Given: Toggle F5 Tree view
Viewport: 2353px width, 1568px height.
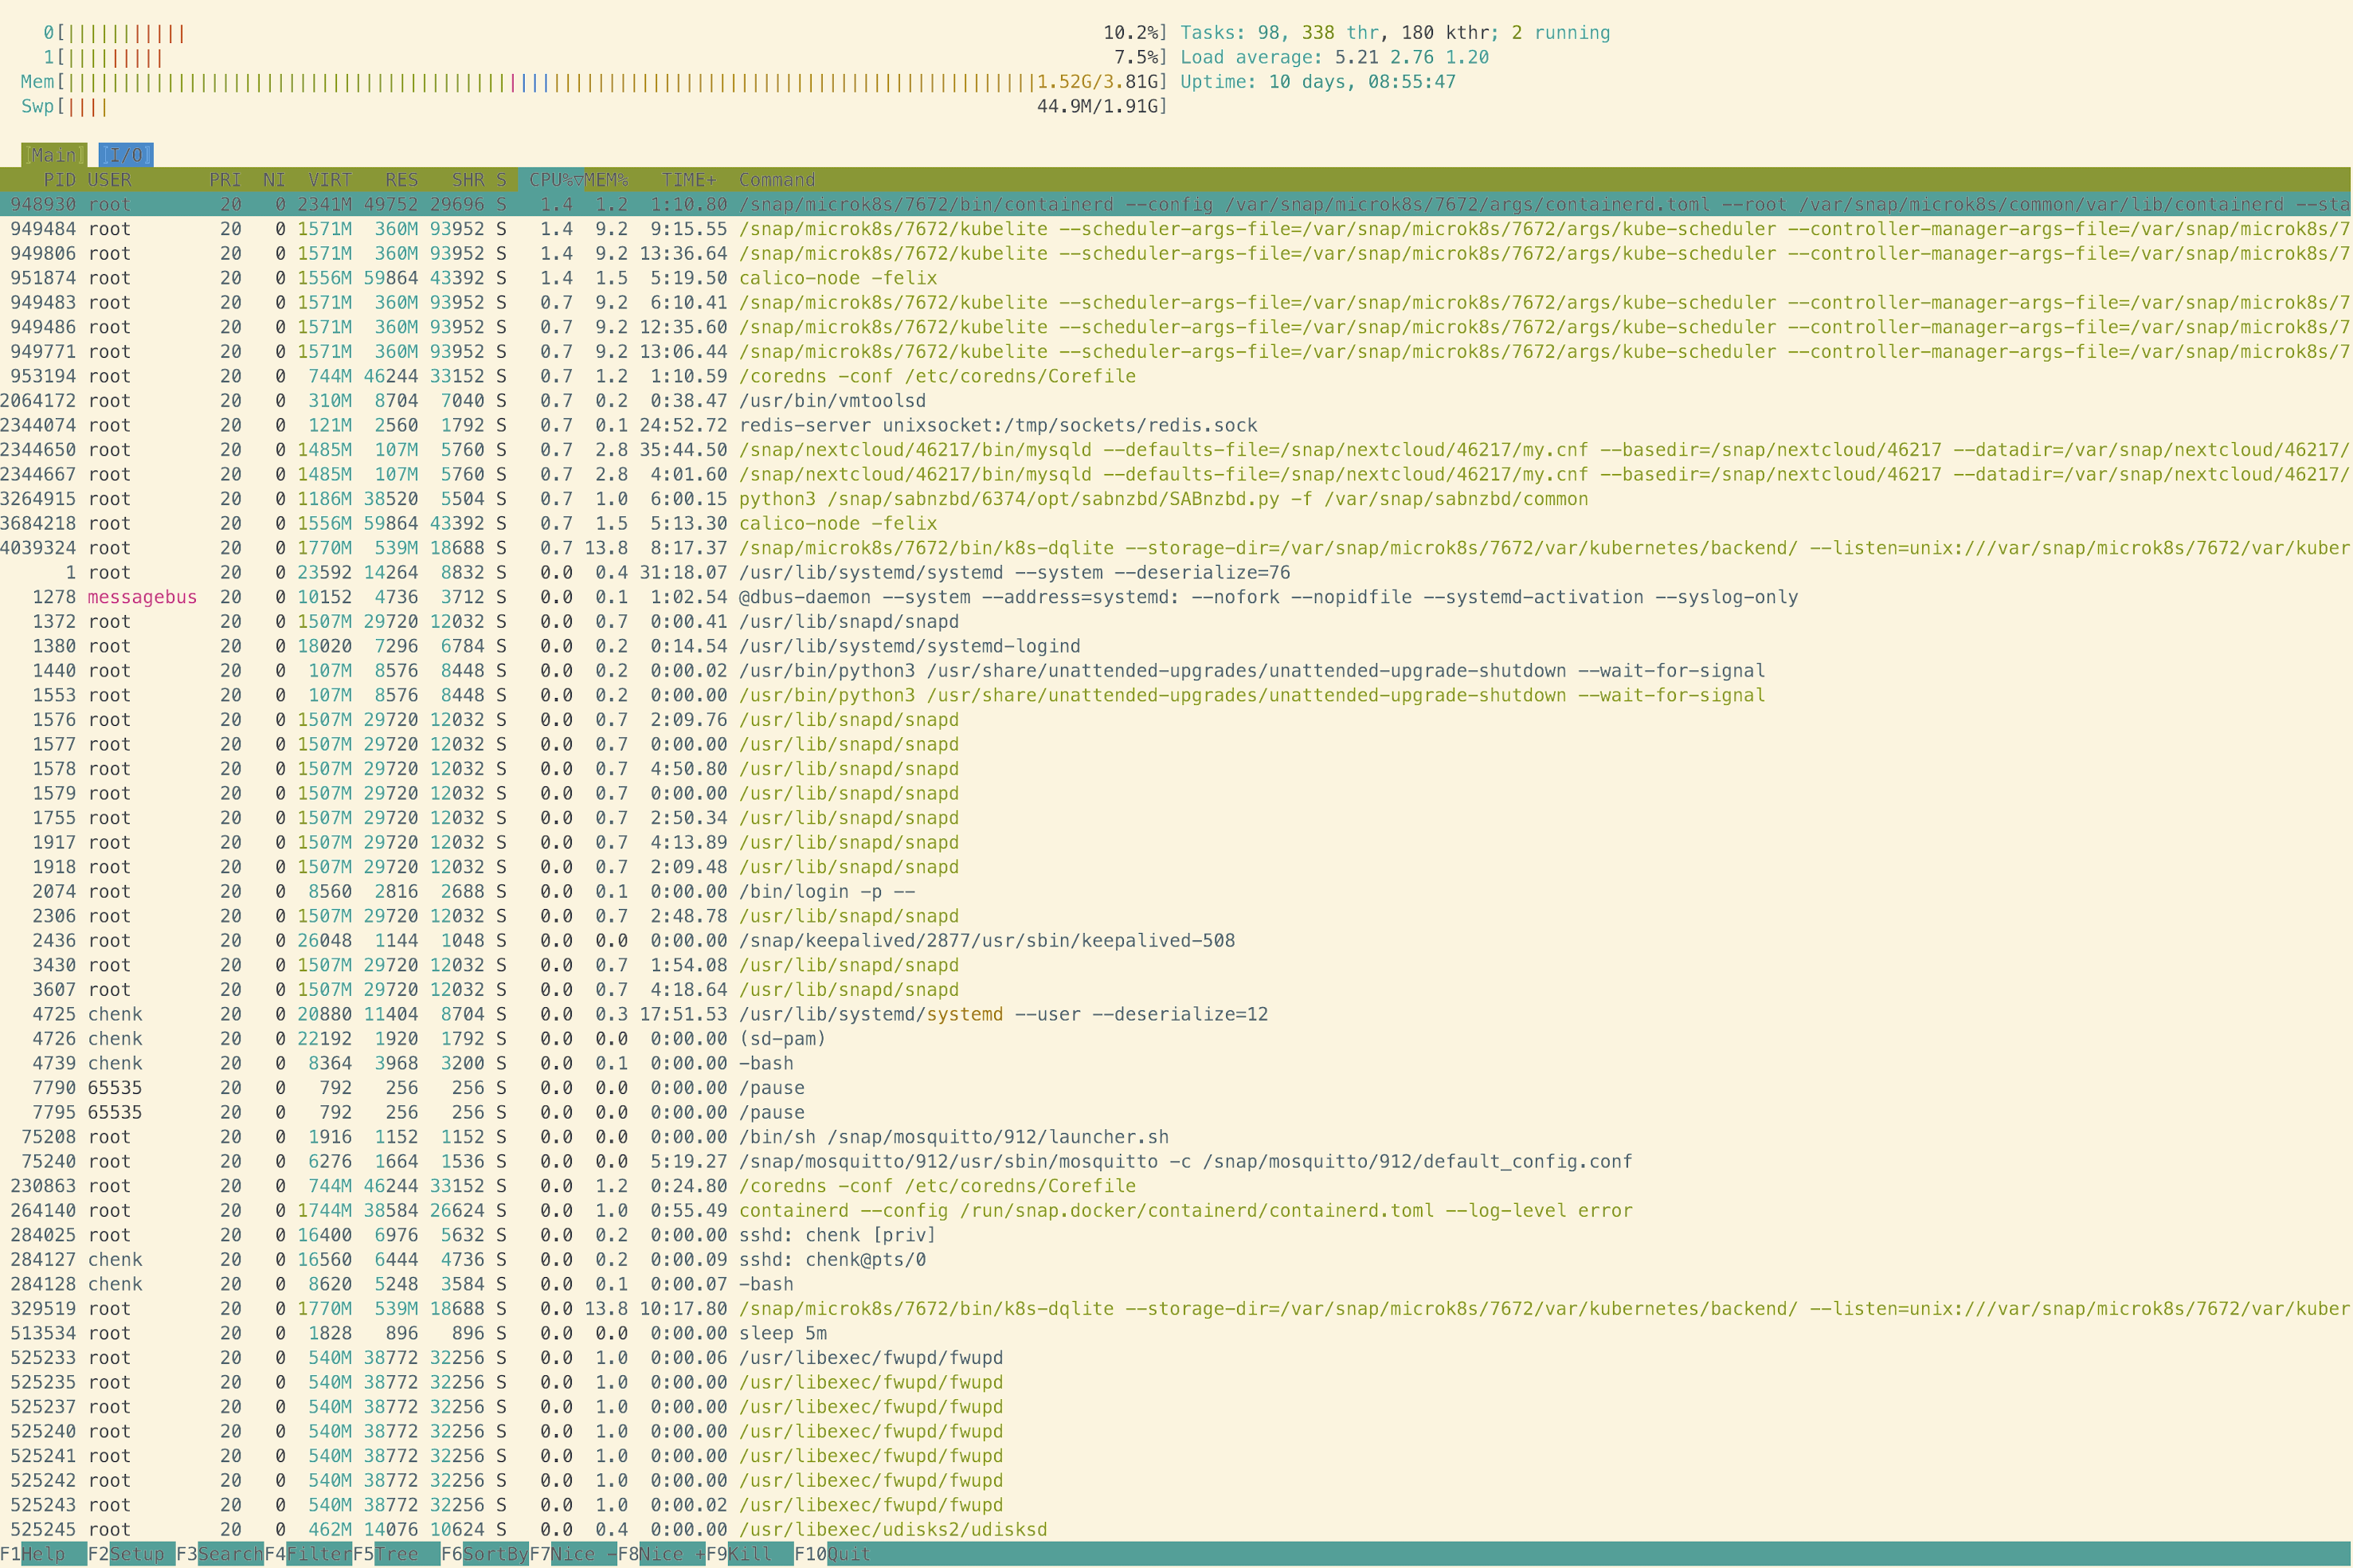Looking at the screenshot, I should point(397,1554).
